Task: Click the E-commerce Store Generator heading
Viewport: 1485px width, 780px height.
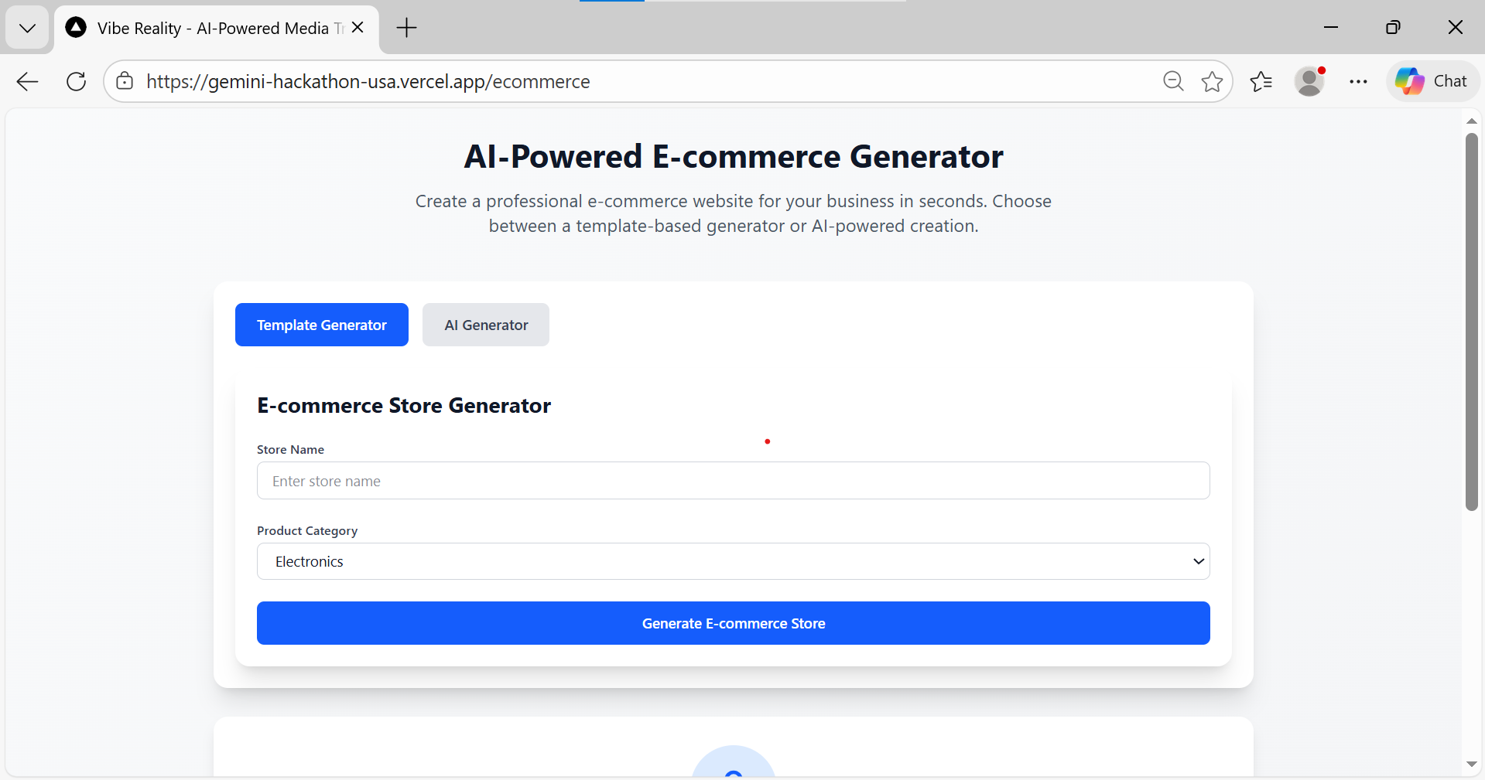Action: pyautogui.click(x=404, y=406)
